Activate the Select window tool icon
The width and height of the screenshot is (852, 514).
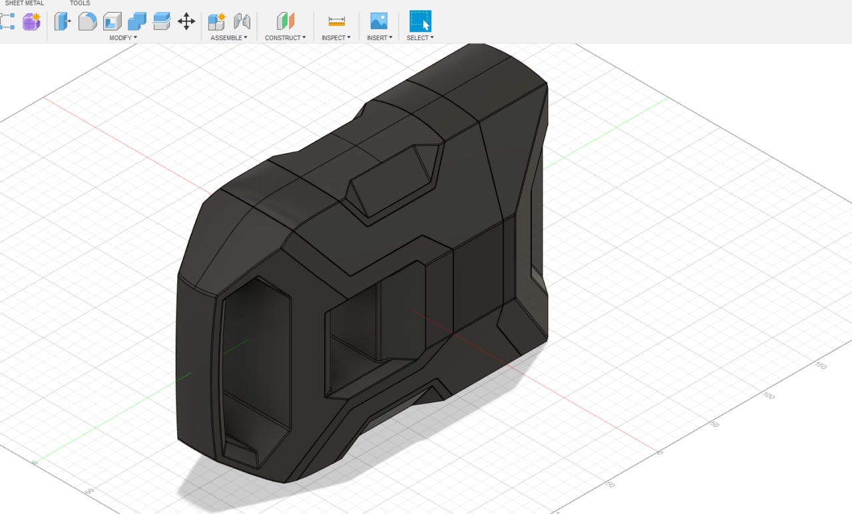[420, 21]
